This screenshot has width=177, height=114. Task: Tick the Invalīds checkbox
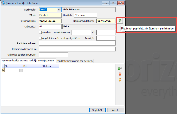click(40, 32)
